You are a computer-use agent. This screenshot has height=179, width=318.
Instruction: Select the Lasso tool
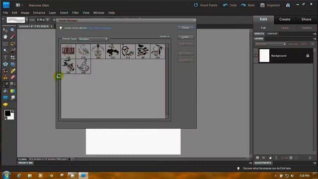[12, 44]
